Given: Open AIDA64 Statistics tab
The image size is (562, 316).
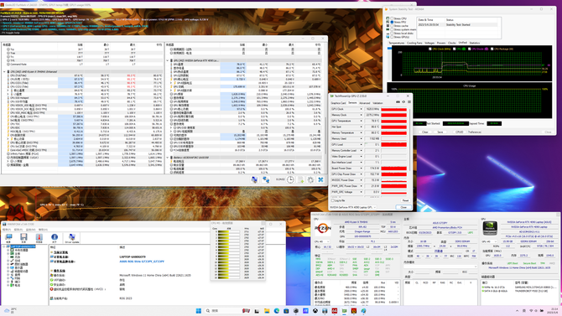Looking at the screenshot, I should pos(475,43).
